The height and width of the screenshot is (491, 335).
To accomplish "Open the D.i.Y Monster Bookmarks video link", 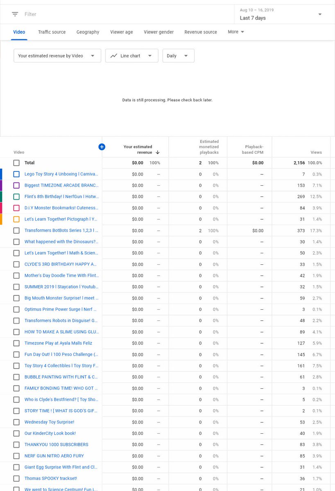I will pos(61,208).
